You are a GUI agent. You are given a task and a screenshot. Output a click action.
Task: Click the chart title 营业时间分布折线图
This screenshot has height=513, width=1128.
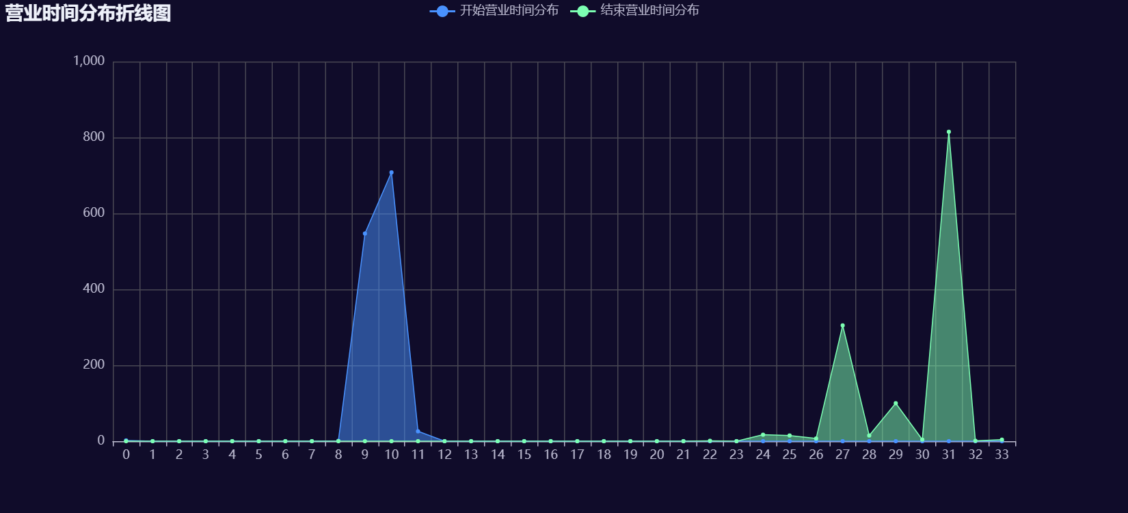[x=88, y=13]
